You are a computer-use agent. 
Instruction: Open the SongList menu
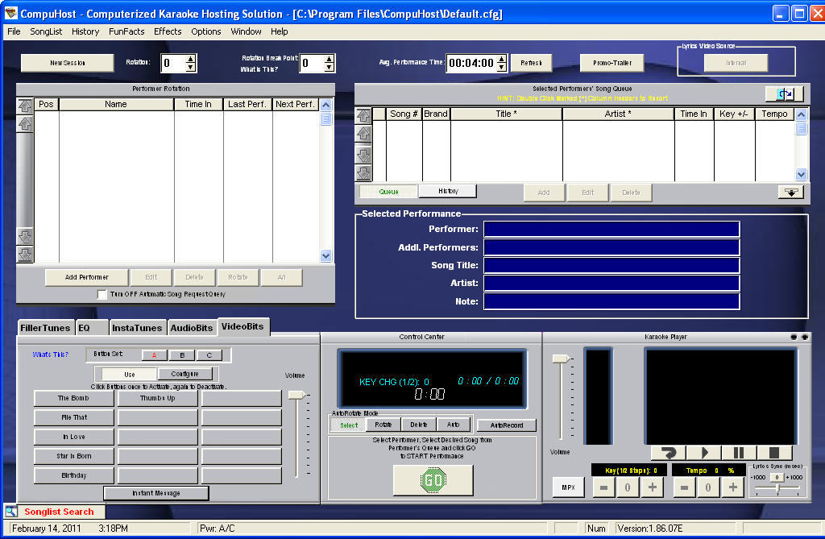coord(46,31)
